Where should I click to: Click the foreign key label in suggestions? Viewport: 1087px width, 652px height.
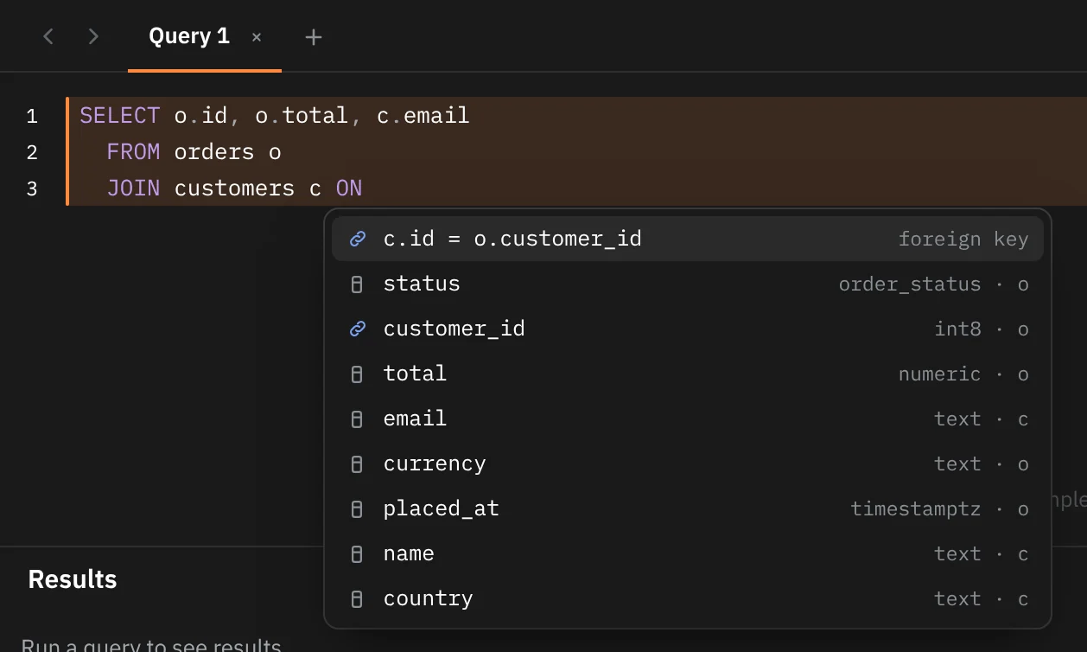[x=963, y=239]
